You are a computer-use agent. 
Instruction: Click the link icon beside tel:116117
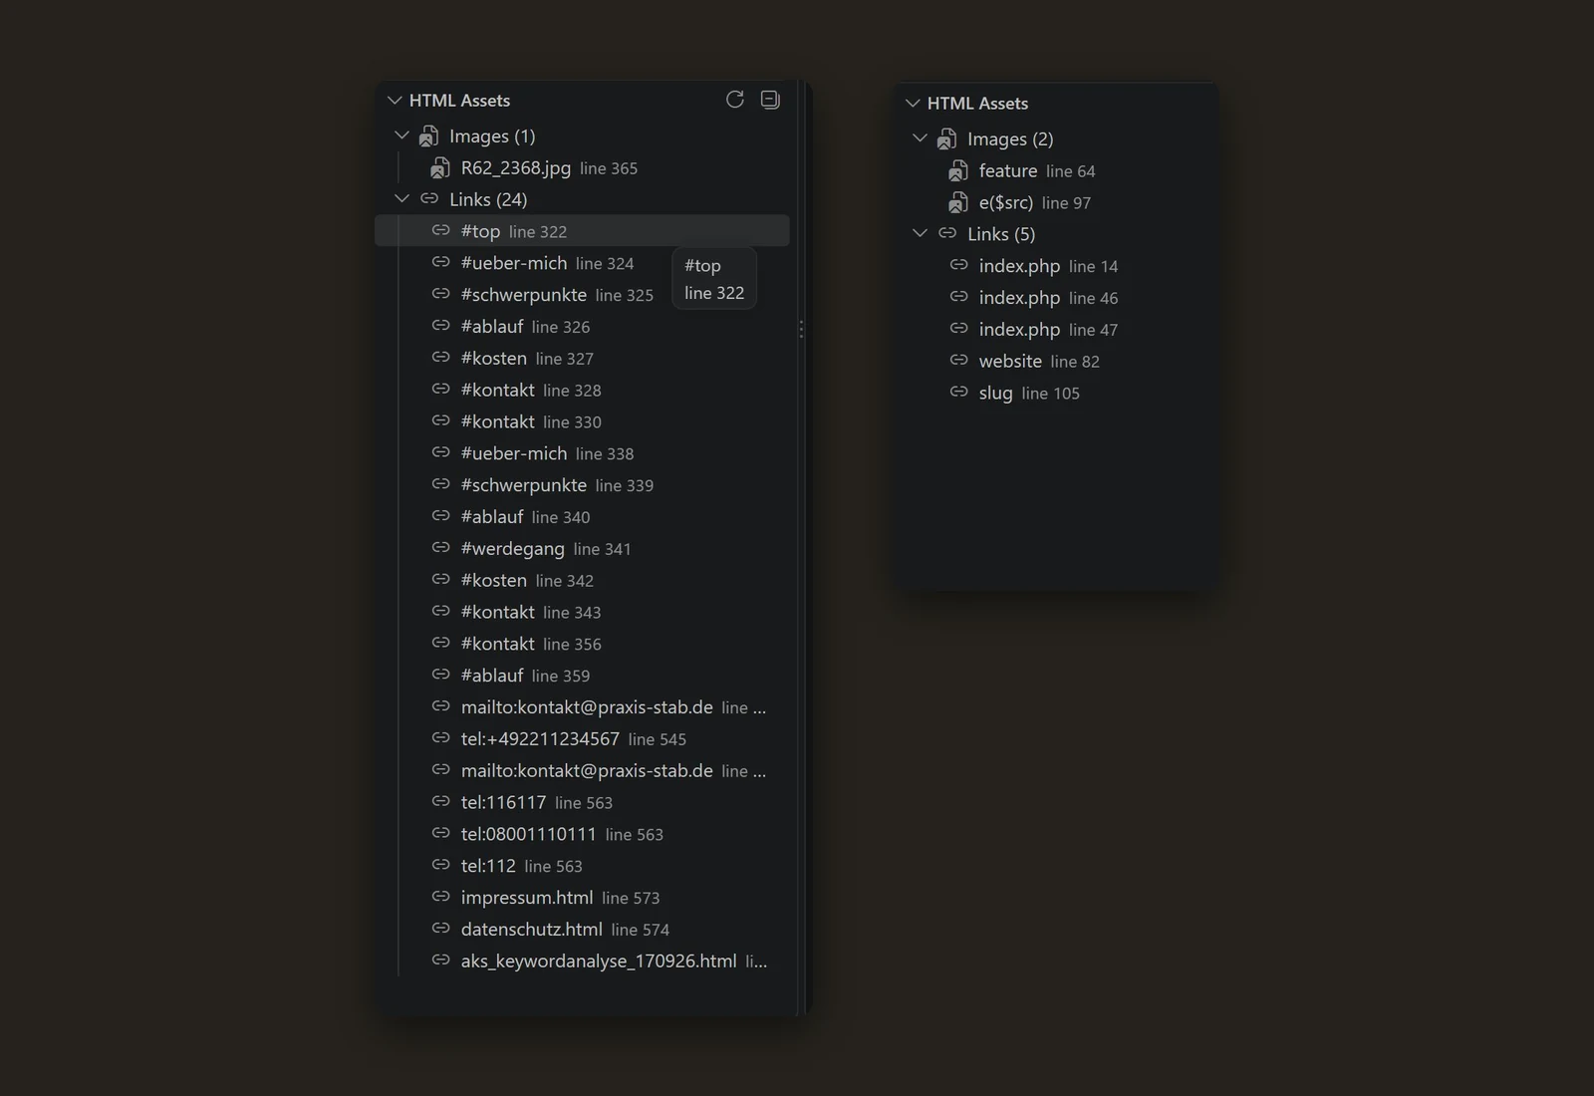pyautogui.click(x=440, y=802)
